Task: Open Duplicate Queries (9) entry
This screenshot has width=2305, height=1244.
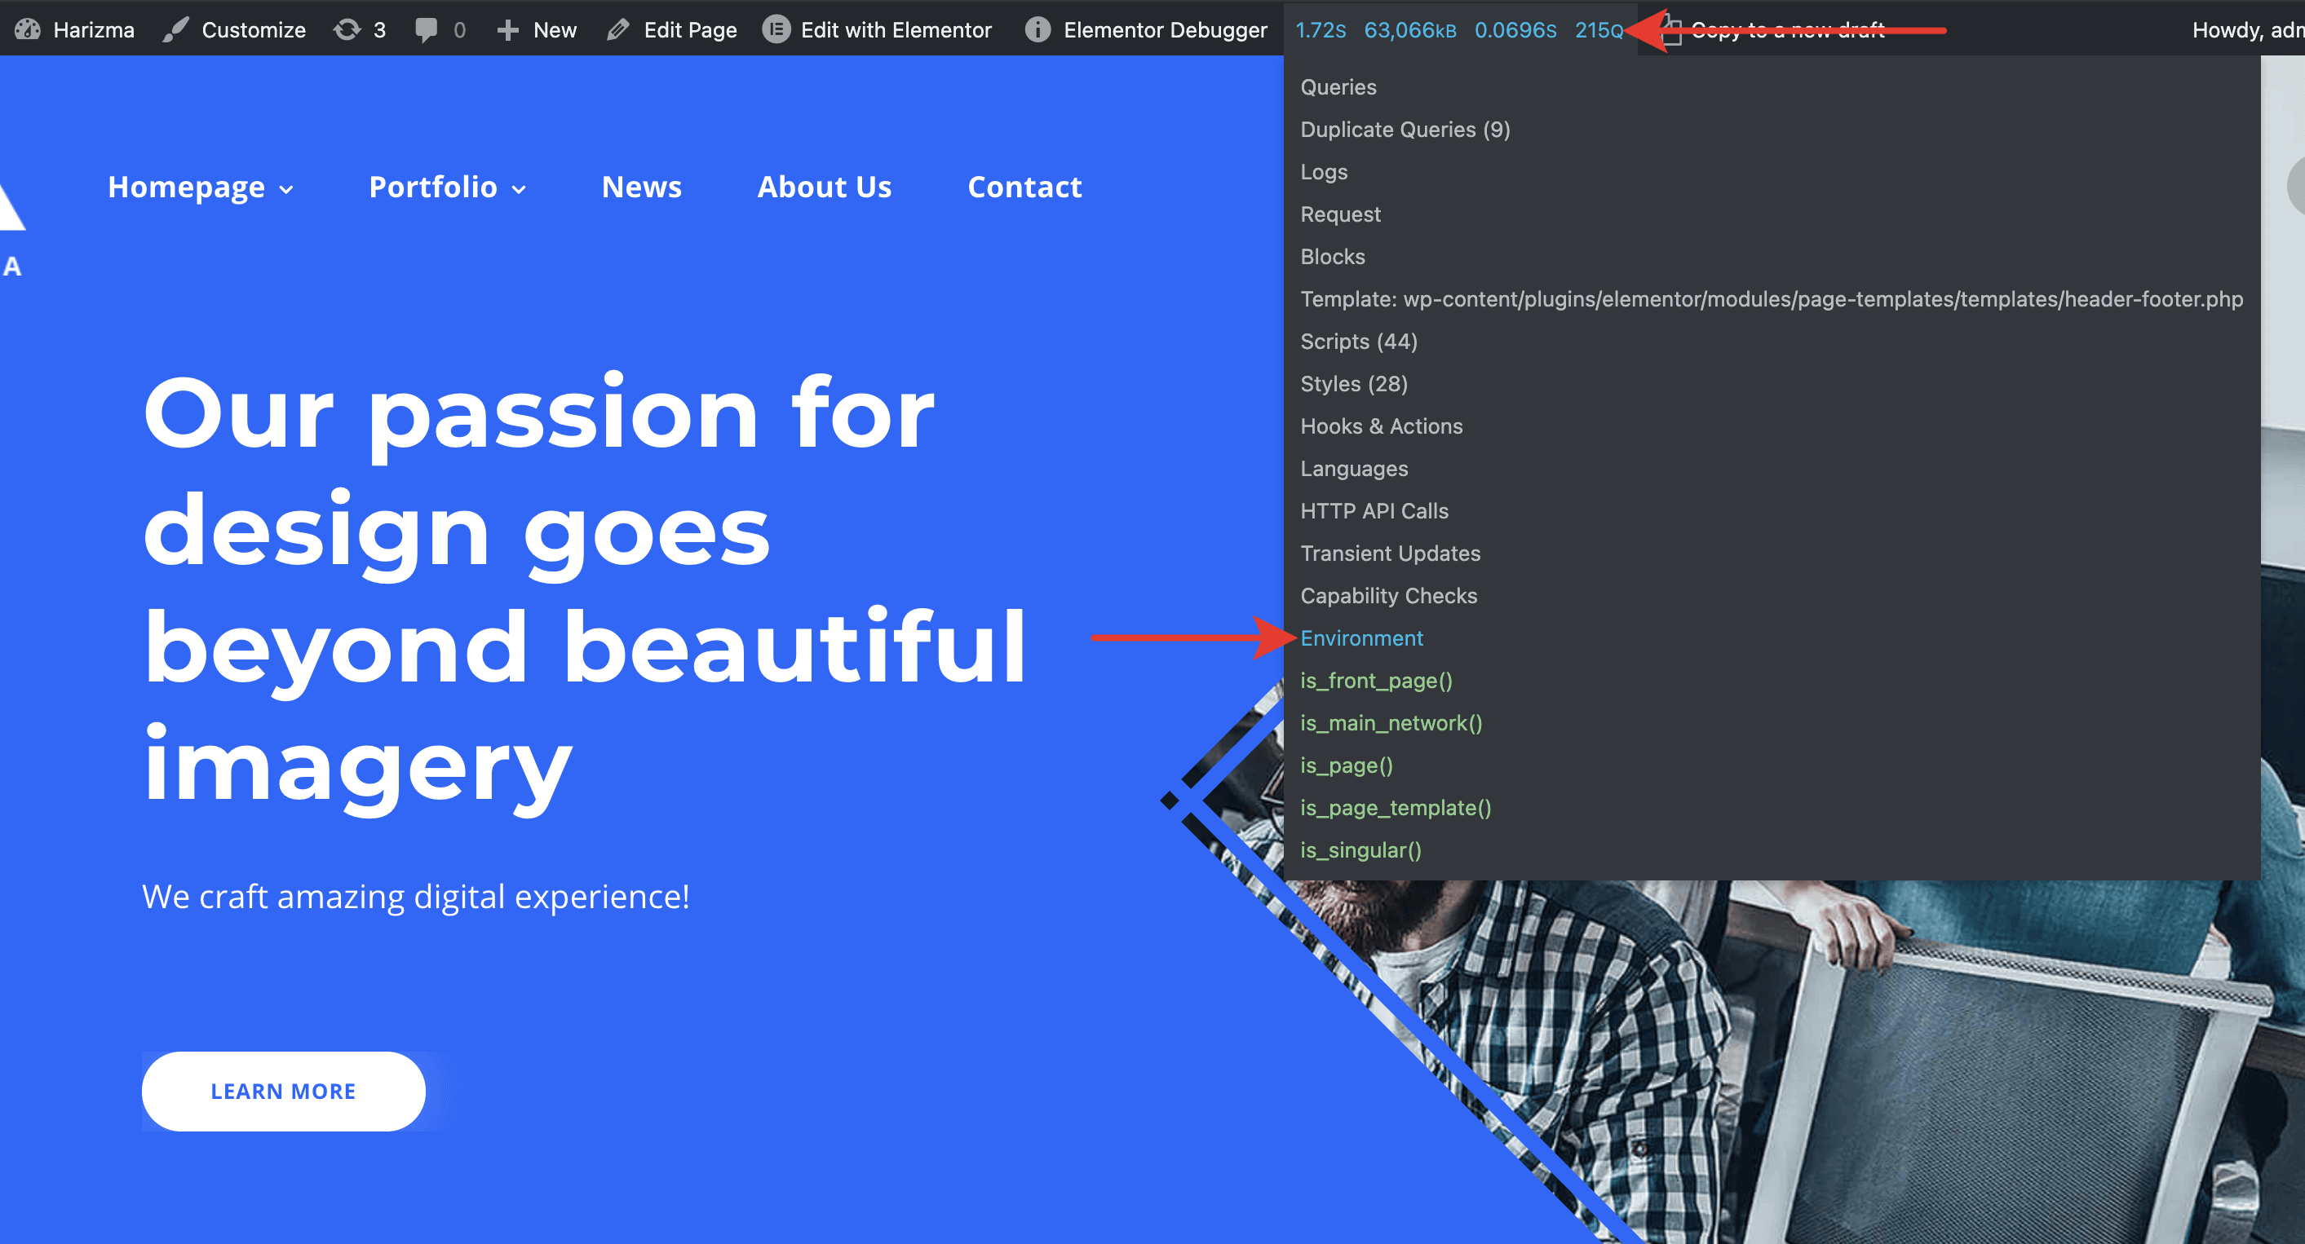Action: (x=1405, y=130)
